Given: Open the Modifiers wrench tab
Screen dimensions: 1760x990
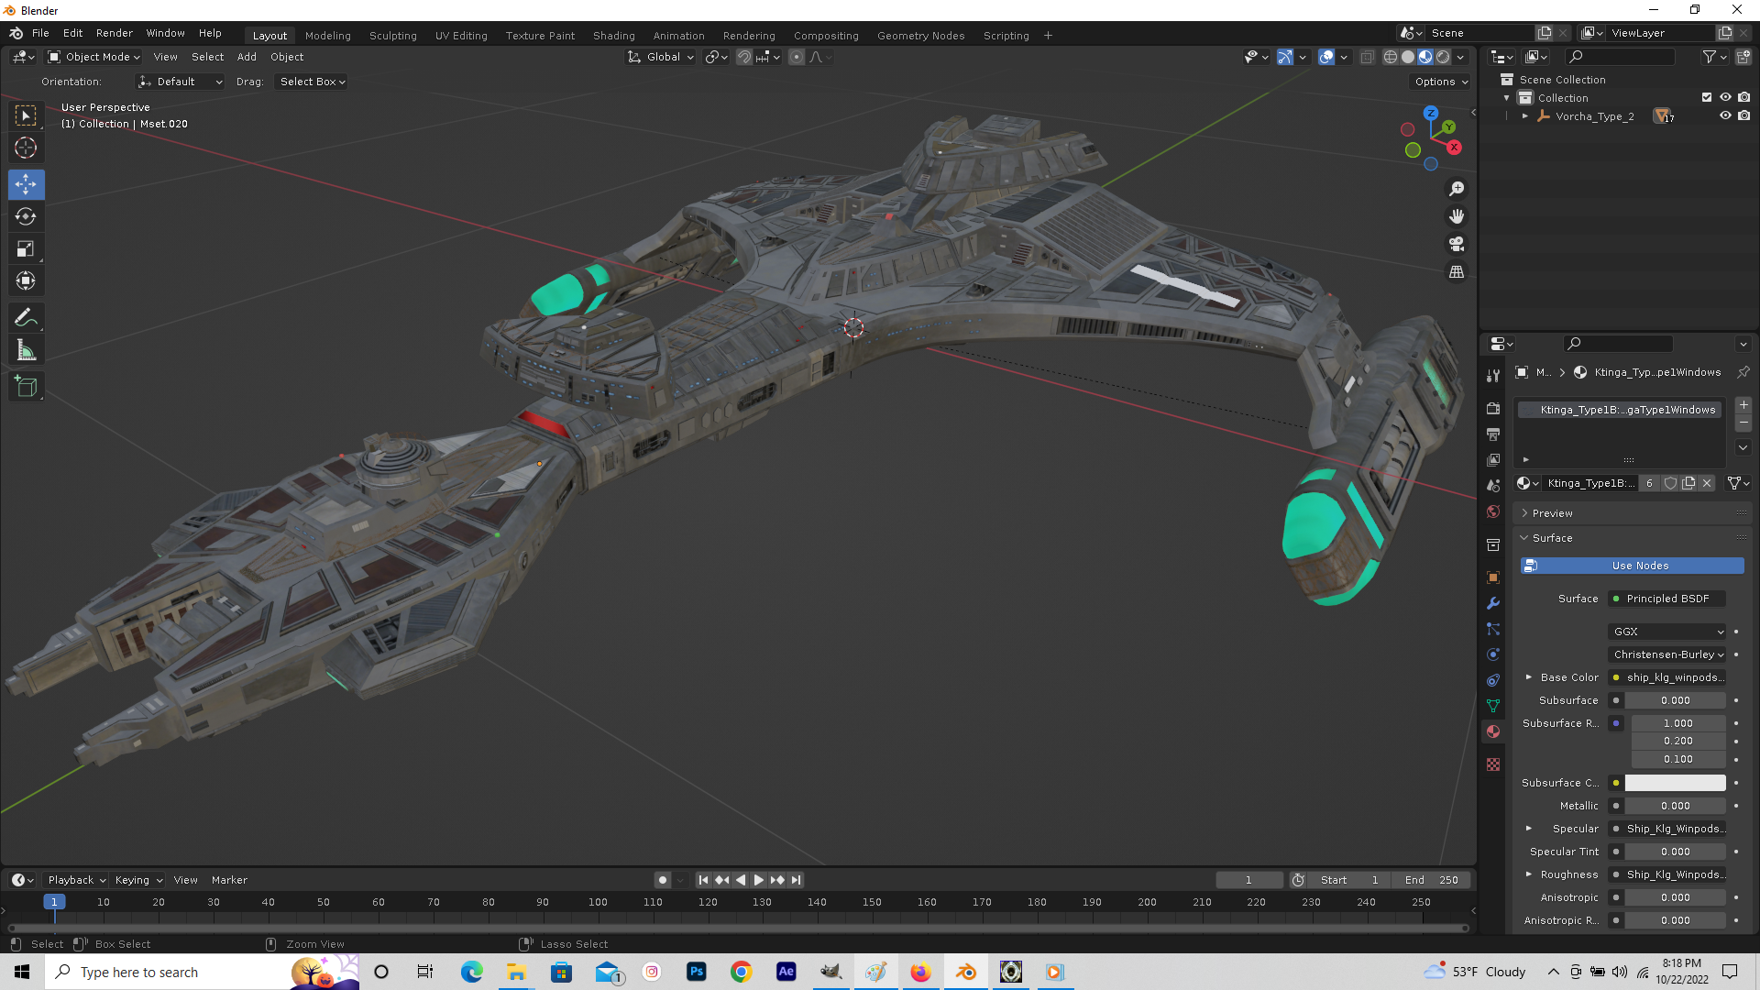Looking at the screenshot, I should coord(1493,603).
